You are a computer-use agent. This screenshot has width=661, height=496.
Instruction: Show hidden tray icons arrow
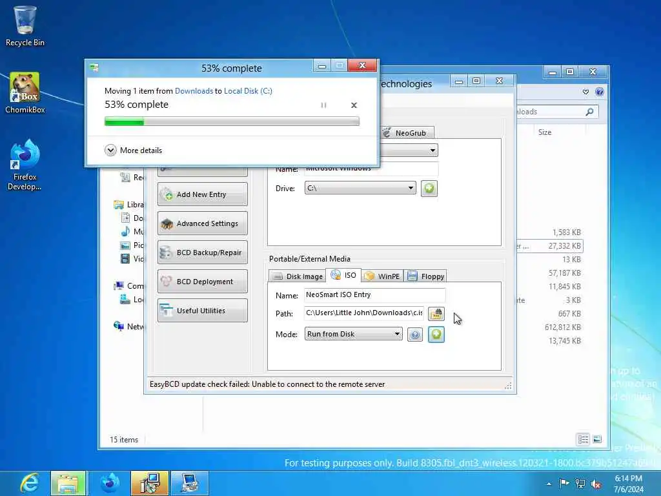[x=549, y=484]
